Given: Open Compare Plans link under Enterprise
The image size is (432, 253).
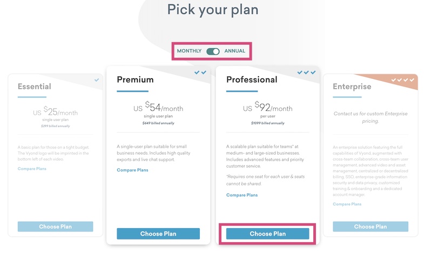Looking at the screenshot, I should point(347,204).
